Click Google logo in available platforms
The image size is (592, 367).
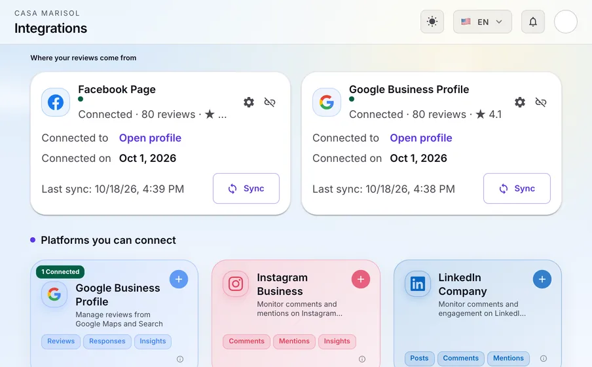coord(54,294)
